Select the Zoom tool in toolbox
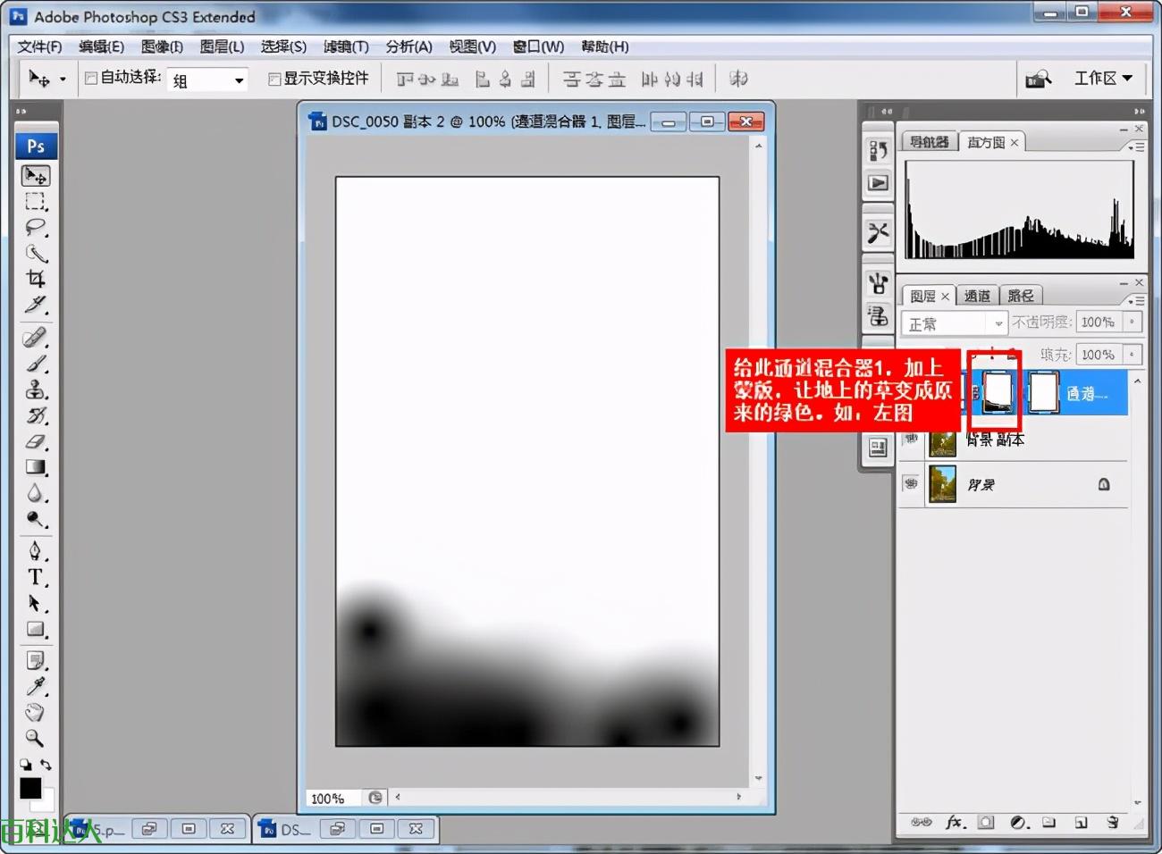The image size is (1162, 854). coord(35,738)
